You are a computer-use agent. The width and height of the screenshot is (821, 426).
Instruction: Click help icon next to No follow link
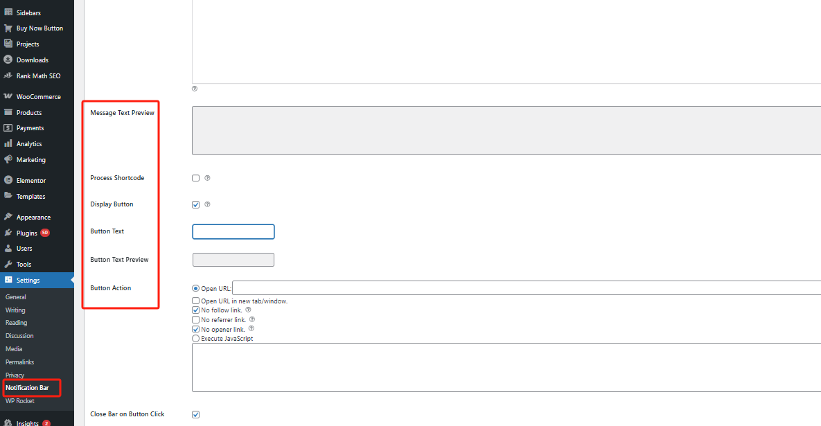[x=248, y=310]
